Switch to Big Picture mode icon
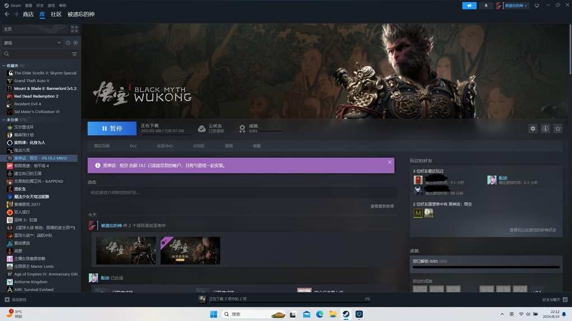Viewport: 572px width, 321px height. click(537, 6)
